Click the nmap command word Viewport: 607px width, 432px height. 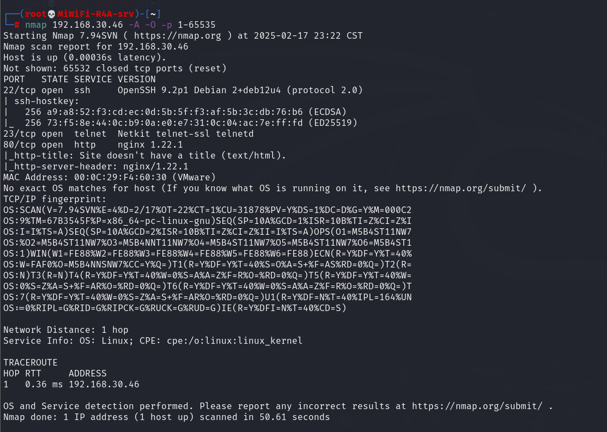[x=35, y=25]
